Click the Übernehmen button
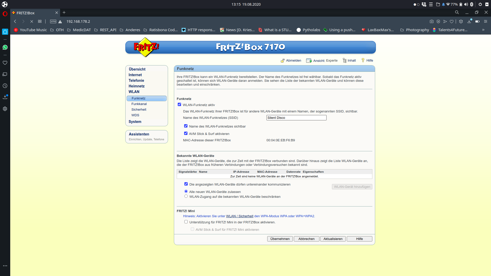Image resolution: width=491 pixels, height=276 pixels. pyautogui.click(x=280, y=239)
